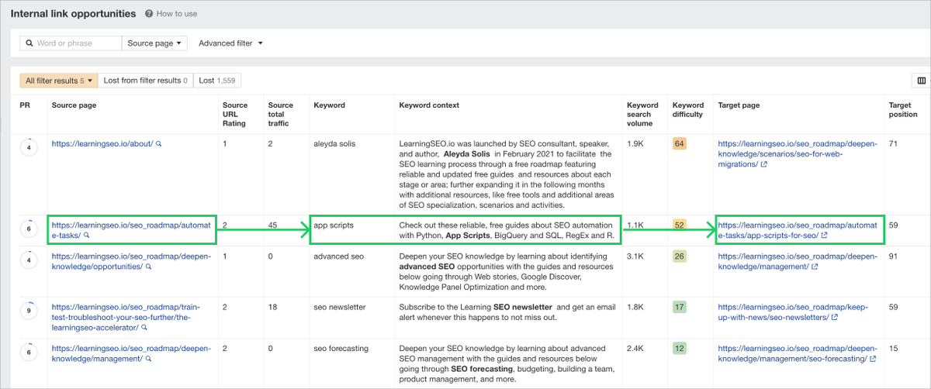Open the learningseo.io/about/ source page link
The image size is (931, 389).
click(102, 144)
